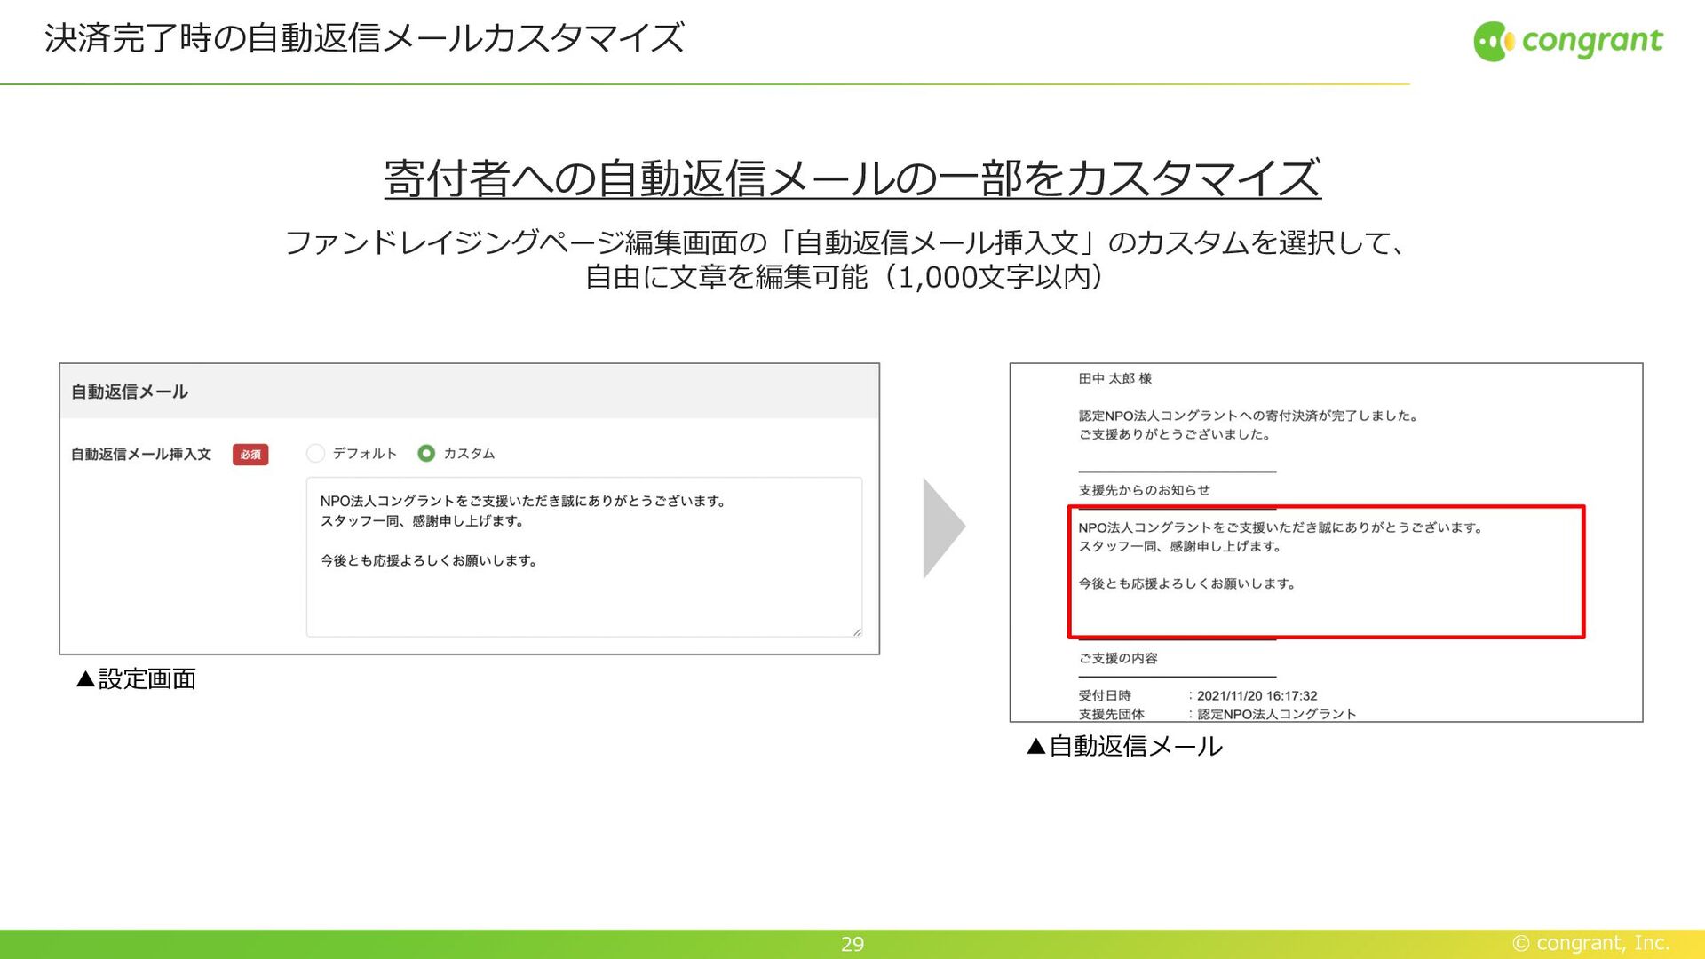
Task: Click the 受付日時 value 2021/11/20 16:17:32
Action: (x=1257, y=696)
